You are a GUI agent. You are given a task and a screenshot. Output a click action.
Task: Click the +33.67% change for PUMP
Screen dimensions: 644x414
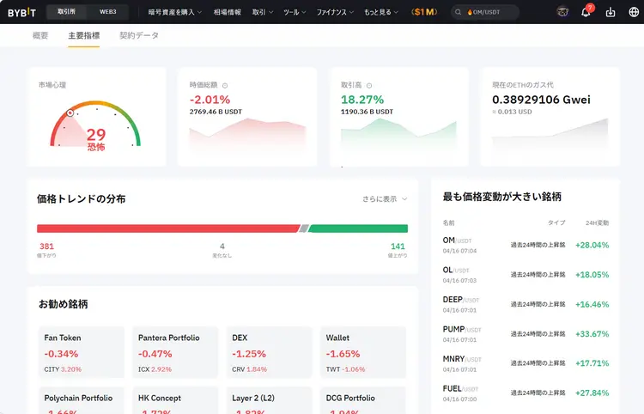592,334
